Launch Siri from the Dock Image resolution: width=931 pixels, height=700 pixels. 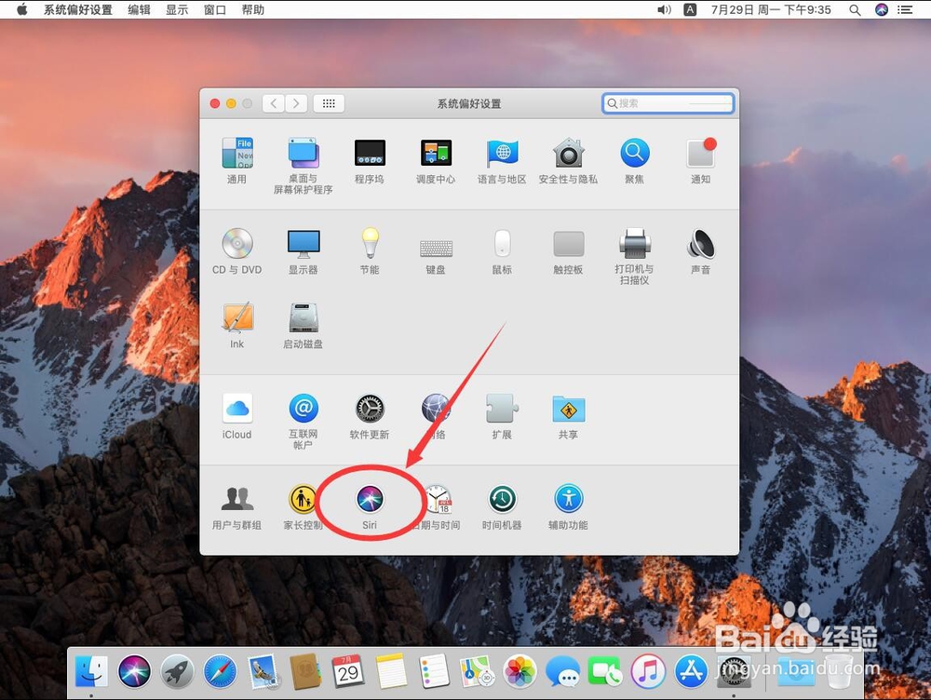[x=135, y=671]
